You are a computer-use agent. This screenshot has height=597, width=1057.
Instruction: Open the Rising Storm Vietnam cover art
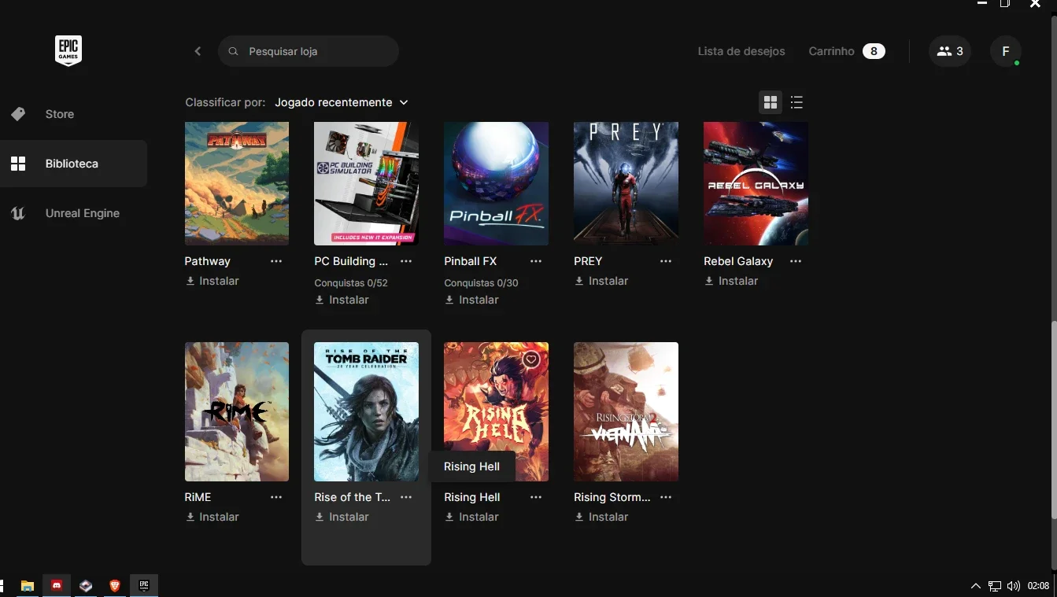tap(626, 411)
